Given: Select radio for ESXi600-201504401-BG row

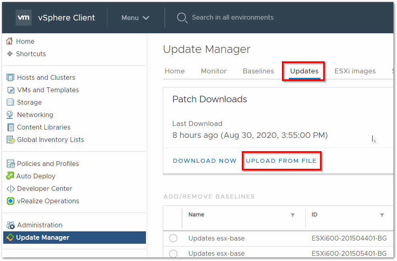Looking at the screenshot, I should click(x=173, y=238).
